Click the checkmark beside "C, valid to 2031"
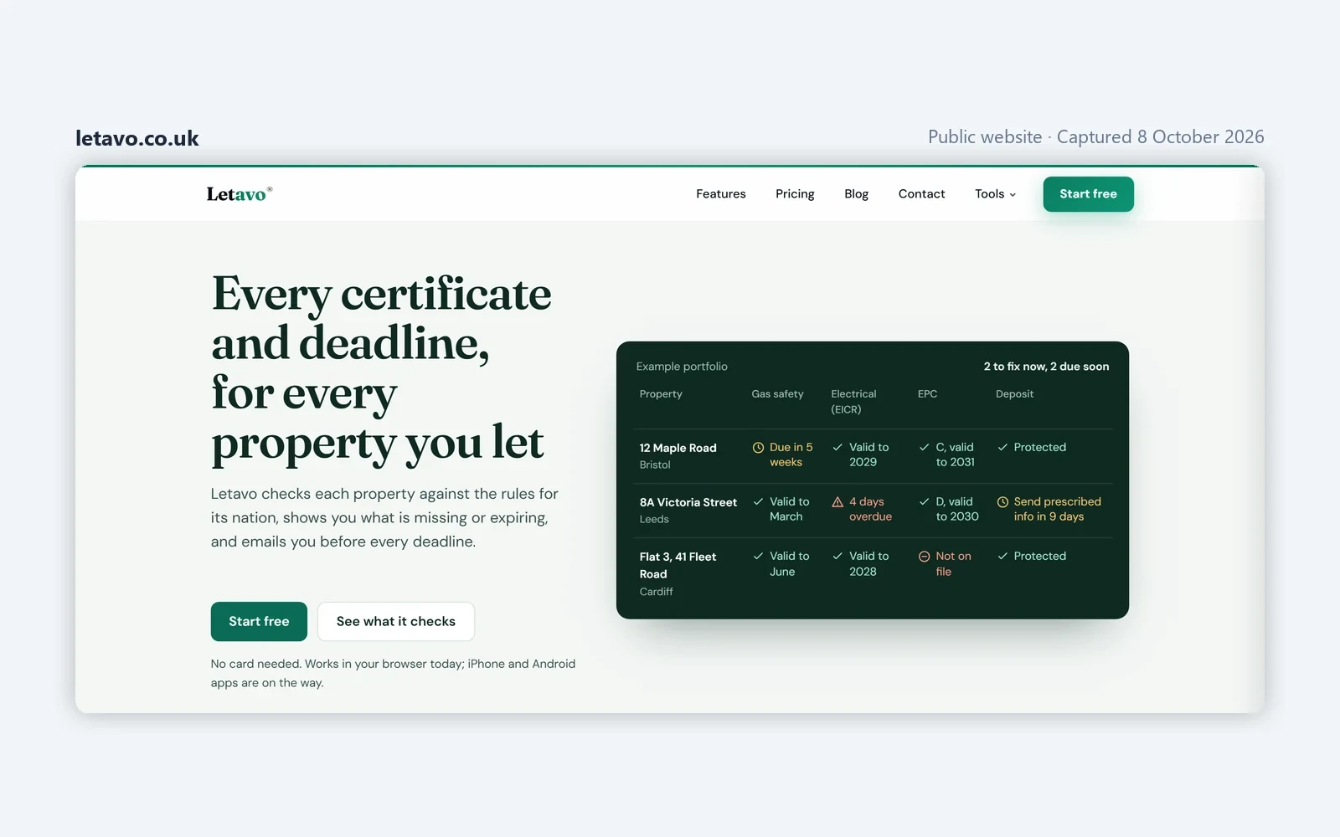 (924, 448)
